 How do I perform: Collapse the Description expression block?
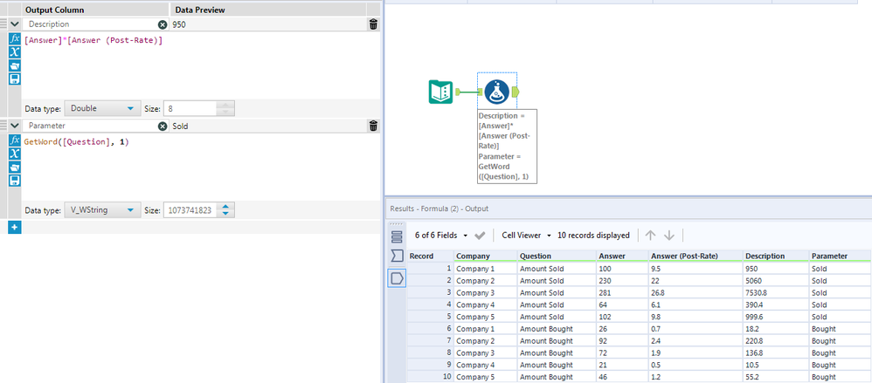tap(15, 24)
